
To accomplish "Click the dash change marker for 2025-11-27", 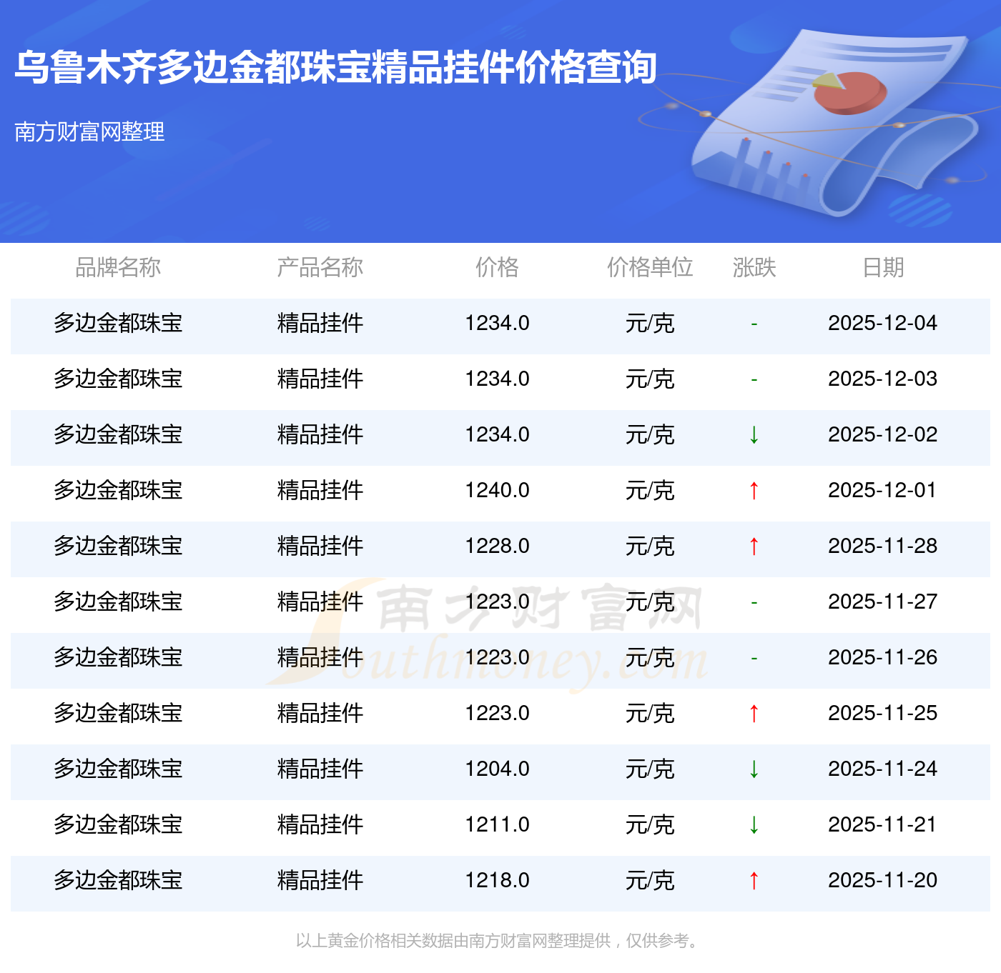I will point(754,603).
